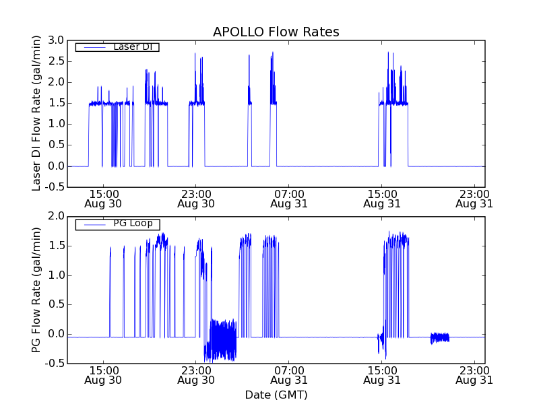
Task: Click "07:00 Aug 31" under the Laser DI plot
Action: (289, 199)
